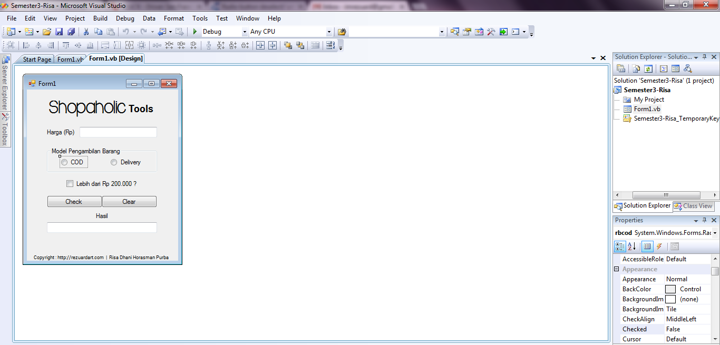The image size is (720, 345).
Task: Click the Save floppy disk icon
Action: pos(59,32)
